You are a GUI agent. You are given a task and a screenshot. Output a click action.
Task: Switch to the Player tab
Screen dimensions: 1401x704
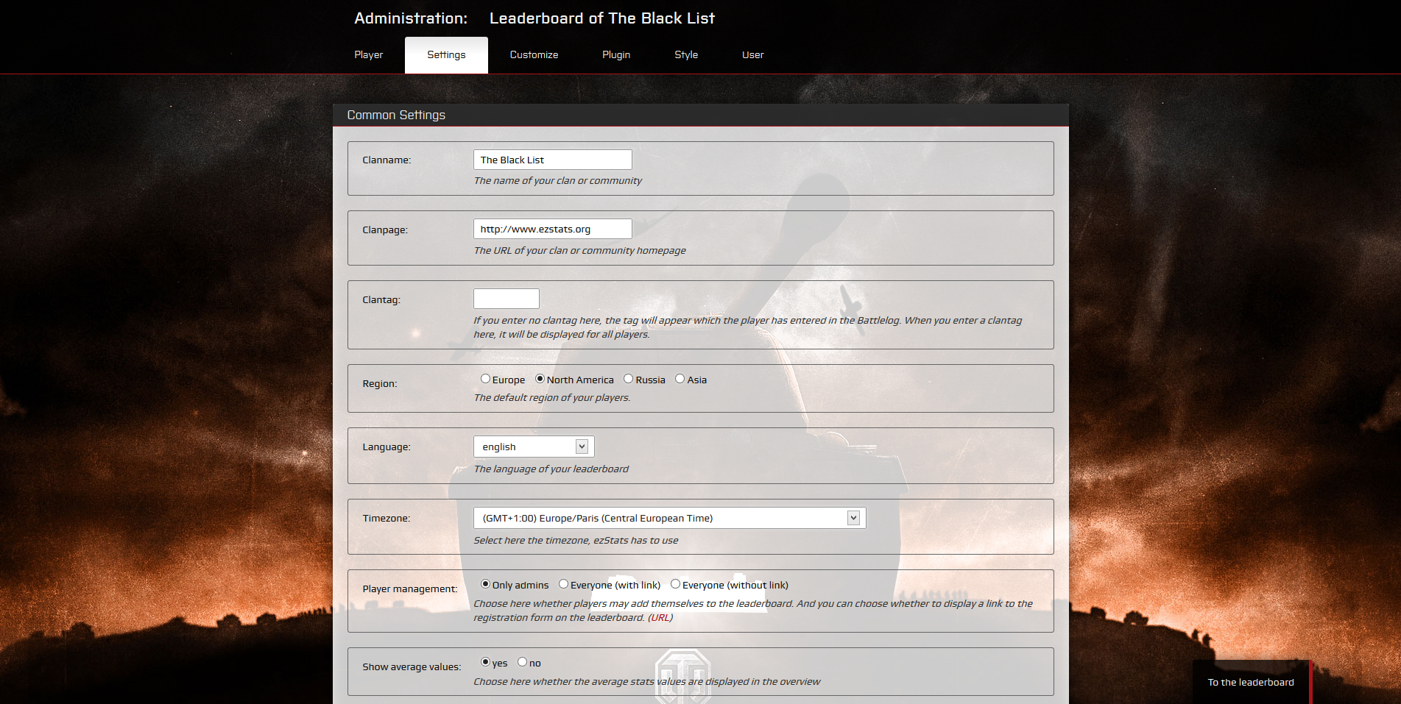click(x=368, y=54)
